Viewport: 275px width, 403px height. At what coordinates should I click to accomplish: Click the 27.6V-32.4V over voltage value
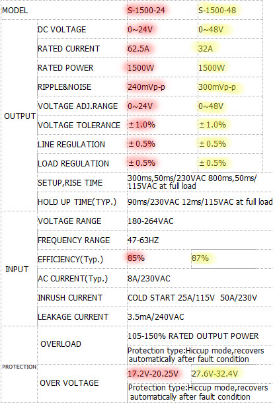click(x=215, y=373)
